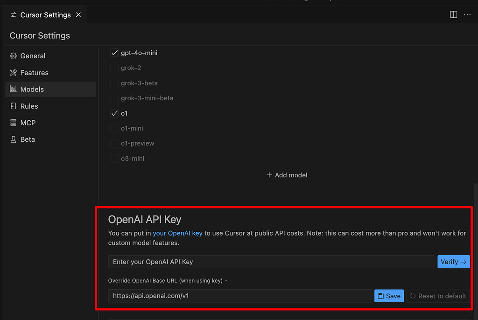Focus the OpenAI API Key input field

point(271,262)
